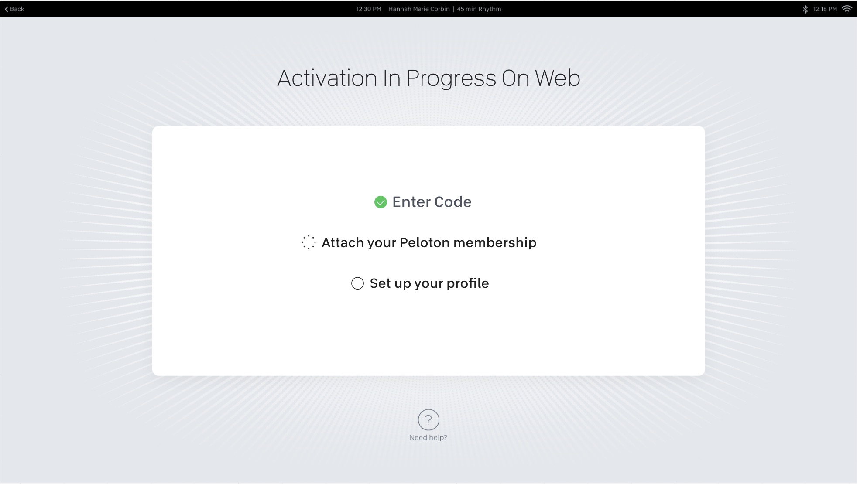Click the Wi-Fi signal icon
Viewport: 857px width, 484px height.
847,9
